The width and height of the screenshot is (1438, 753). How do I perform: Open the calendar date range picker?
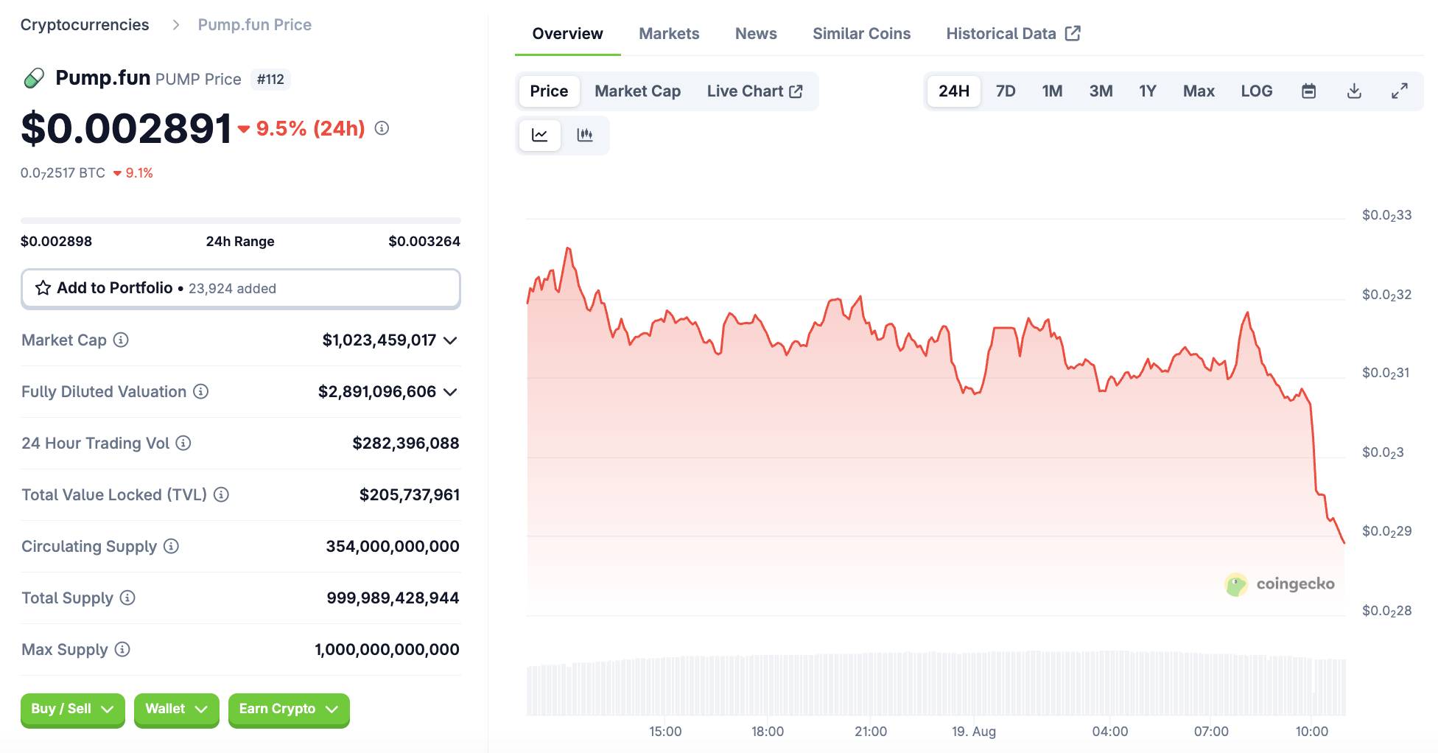click(x=1309, y=91)
